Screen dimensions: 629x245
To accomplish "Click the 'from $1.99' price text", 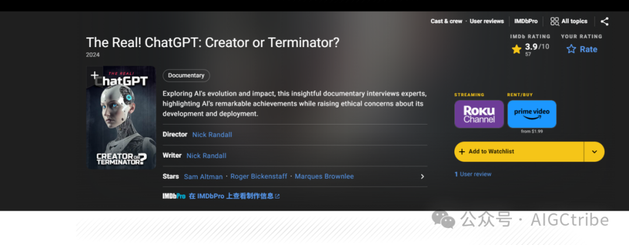I will click(x=532, y=132).
